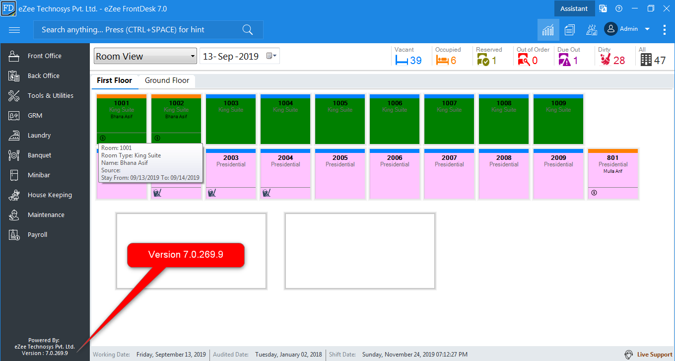Open Live Support link
The image size is (675, 361).
(655, 355)
